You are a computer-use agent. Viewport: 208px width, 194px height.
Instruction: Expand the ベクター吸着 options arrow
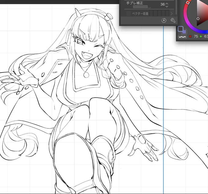pyautogui.click(x=172, y=13)
